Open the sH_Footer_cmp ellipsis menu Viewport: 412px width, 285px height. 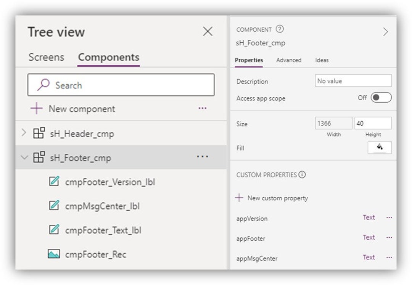pyautogui.click(x=202, y=156)
